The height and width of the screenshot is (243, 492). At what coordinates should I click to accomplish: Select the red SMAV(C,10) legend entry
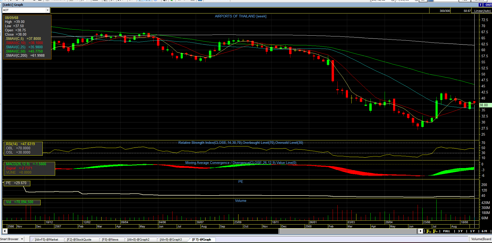pyautogui.click(x=24, y=43)
